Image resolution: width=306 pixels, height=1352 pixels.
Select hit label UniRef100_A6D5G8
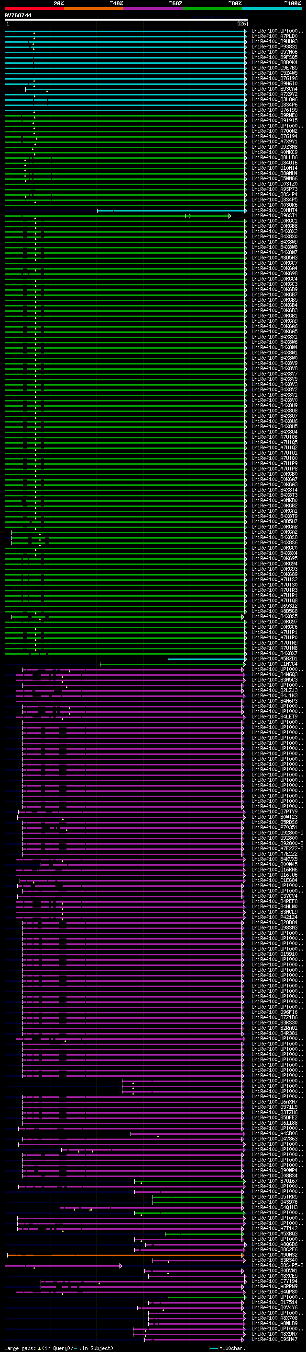(274, 611)
